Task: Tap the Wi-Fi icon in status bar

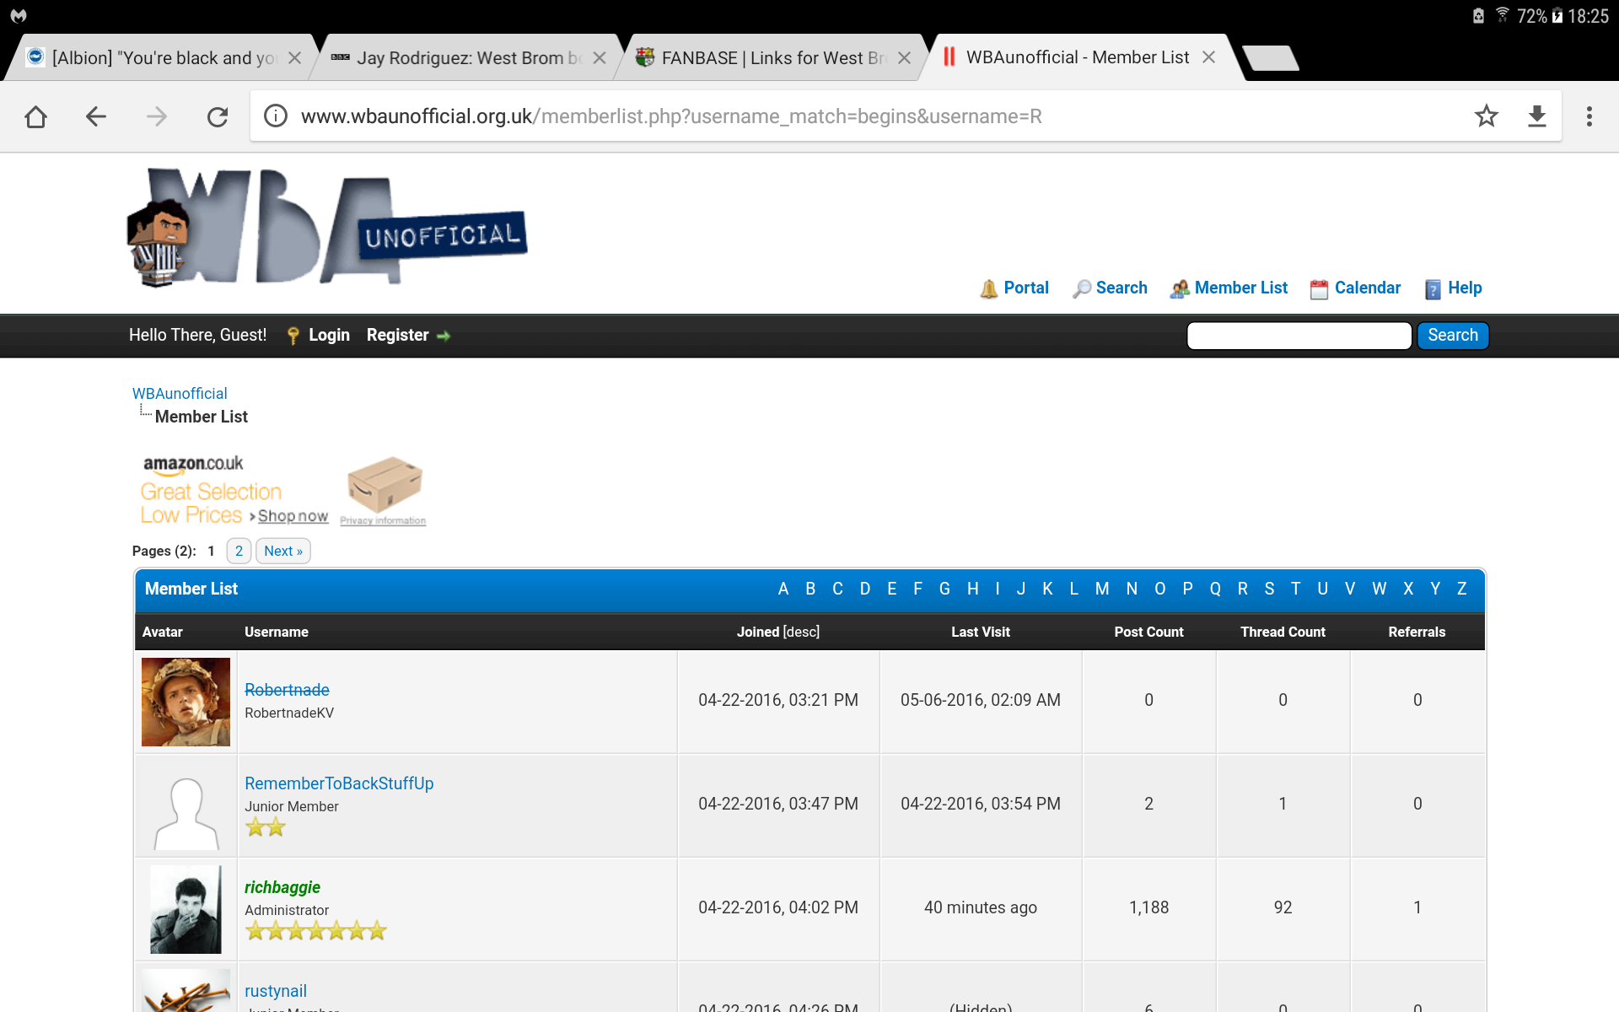Action: [1503, 15]
